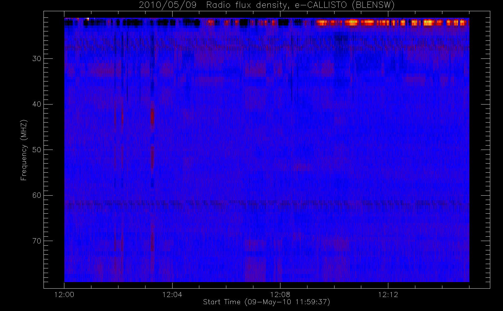Click the '70' frequency tick label

tap(37, 241)
